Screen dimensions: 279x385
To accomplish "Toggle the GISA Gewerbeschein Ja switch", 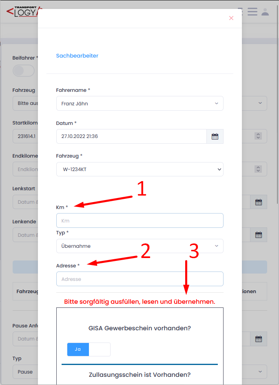I will pos(89,349).
